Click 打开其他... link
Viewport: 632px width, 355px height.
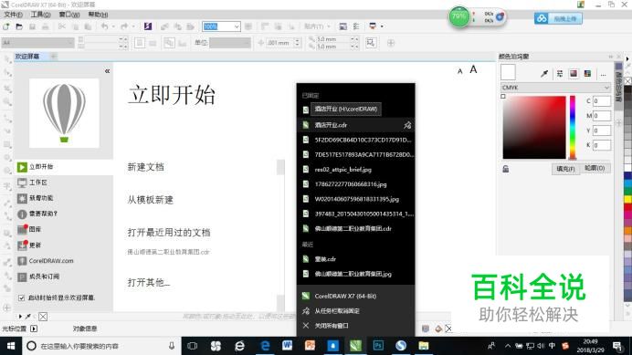tap(149, 282)
